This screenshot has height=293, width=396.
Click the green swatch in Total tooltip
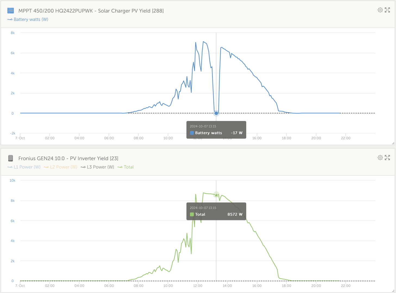coord(192,214)
